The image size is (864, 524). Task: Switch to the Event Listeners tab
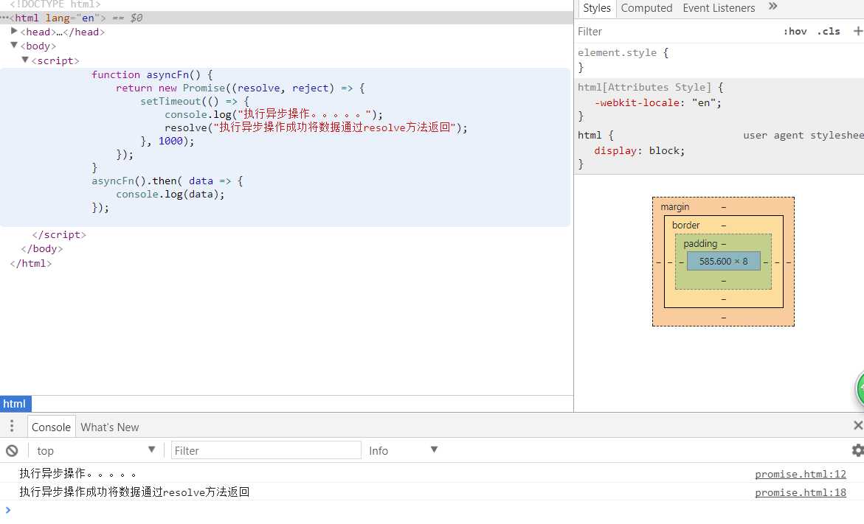719,7
